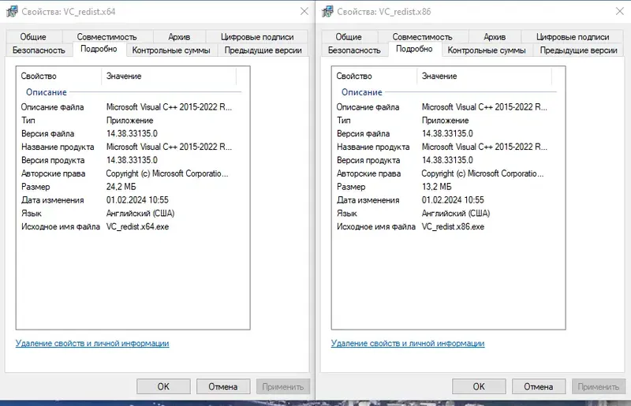Click the installer icon in VC_redist.x64 title bar
631x406 pixels.
pos(12,11)
